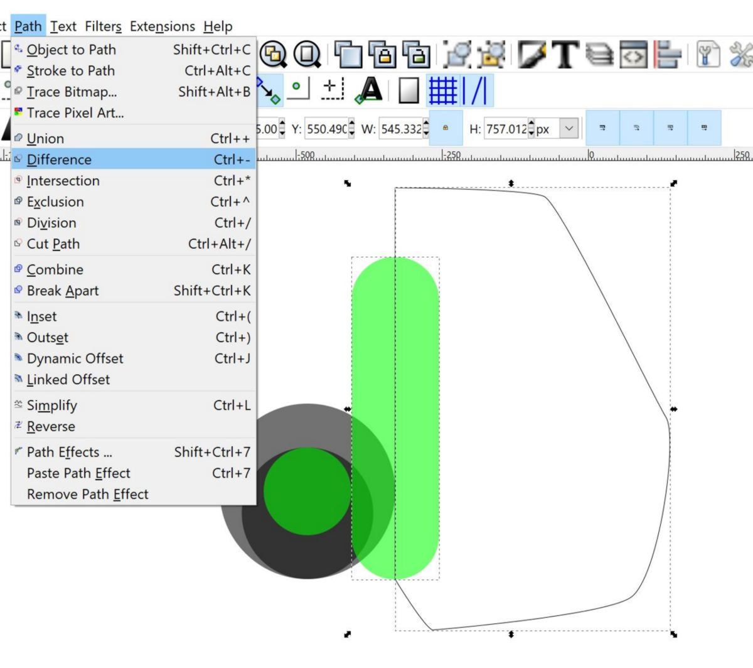
Task: Click the Y position field
Action: pyautogui.click(x=326, y=129)
